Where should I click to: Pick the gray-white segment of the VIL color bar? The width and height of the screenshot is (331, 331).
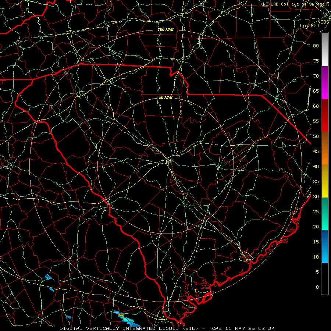pos(325,49)
